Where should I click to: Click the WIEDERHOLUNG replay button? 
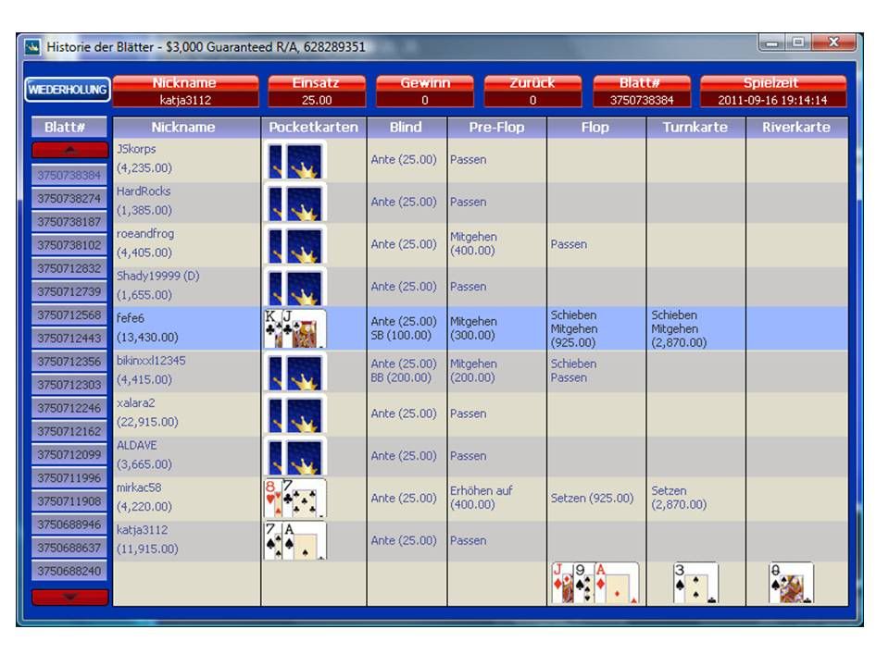pos(68,90)
